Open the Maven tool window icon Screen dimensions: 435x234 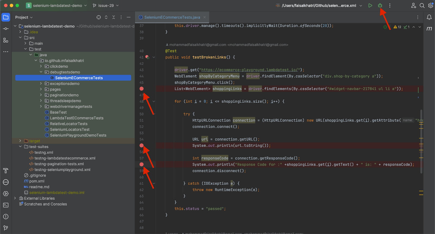click(x=429, y=28)
